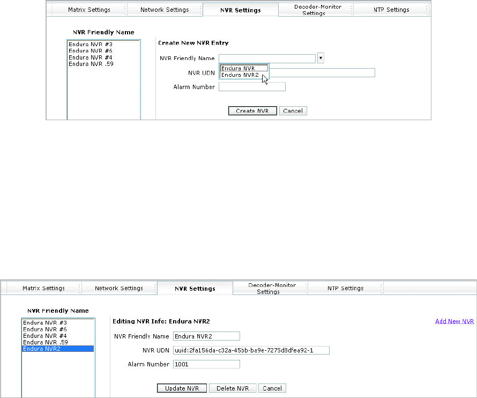Click Add New NVR link

click(x=454, y=321)
